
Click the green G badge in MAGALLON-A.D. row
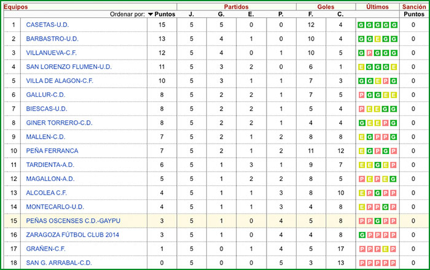point(394,179)
